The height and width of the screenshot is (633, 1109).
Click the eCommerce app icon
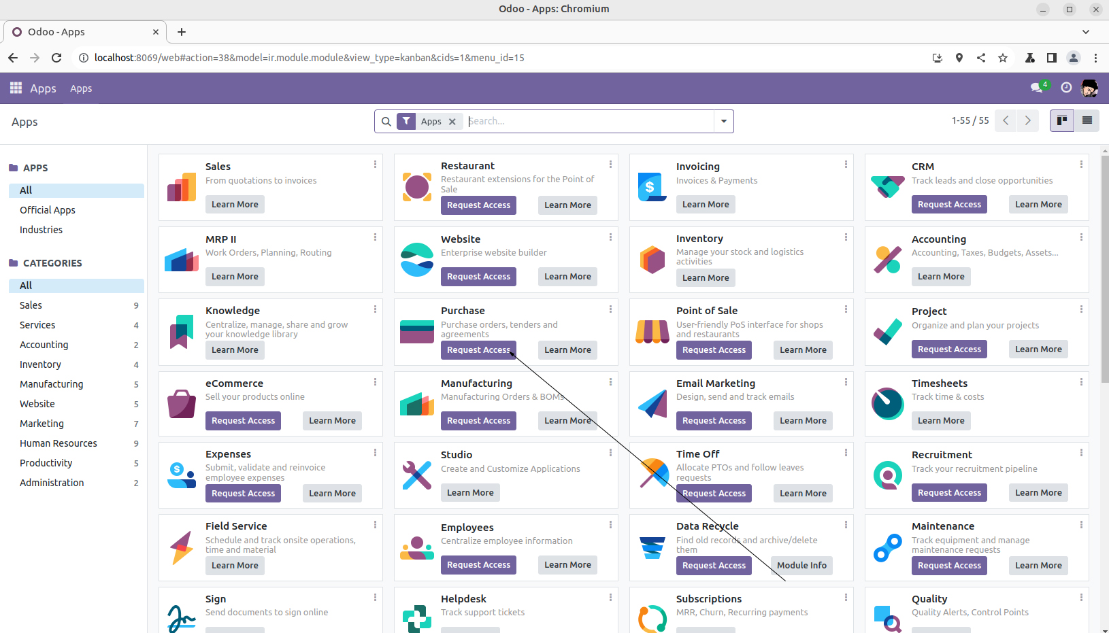point(182,403)
